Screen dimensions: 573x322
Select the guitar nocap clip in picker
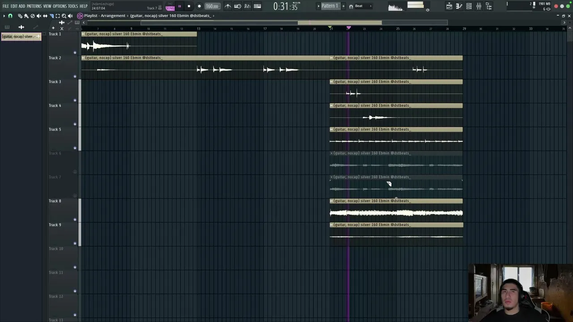pos(21,37)
